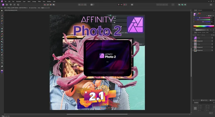
Task: Expand the second Group layer
Action: (193, 44)
